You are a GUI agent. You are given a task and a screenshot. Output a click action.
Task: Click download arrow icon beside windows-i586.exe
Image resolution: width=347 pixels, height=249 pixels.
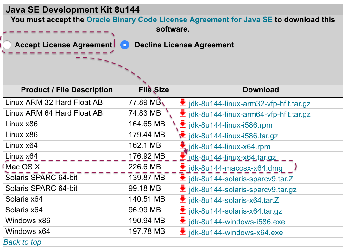pos(183,221)
